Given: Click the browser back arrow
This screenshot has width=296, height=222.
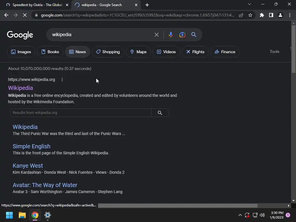Looking at the screenshot, I should [x=6, y=15].
